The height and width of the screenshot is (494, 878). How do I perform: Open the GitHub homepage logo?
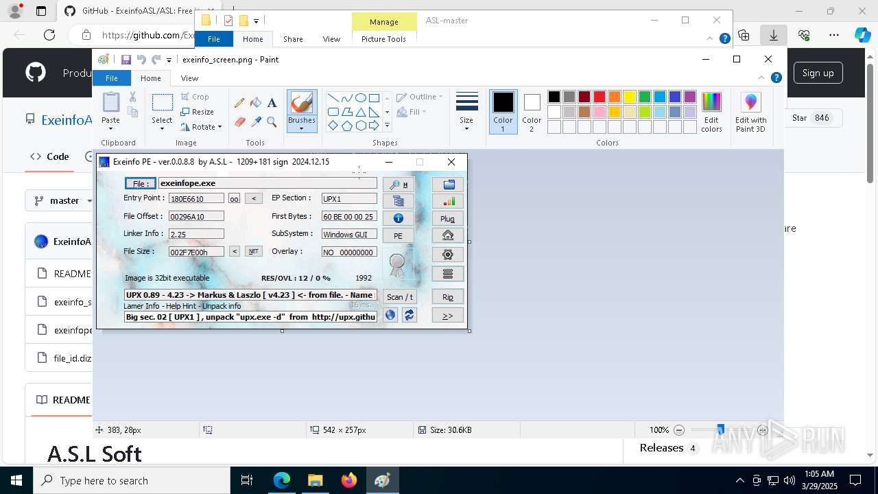(x=36, y=73)
